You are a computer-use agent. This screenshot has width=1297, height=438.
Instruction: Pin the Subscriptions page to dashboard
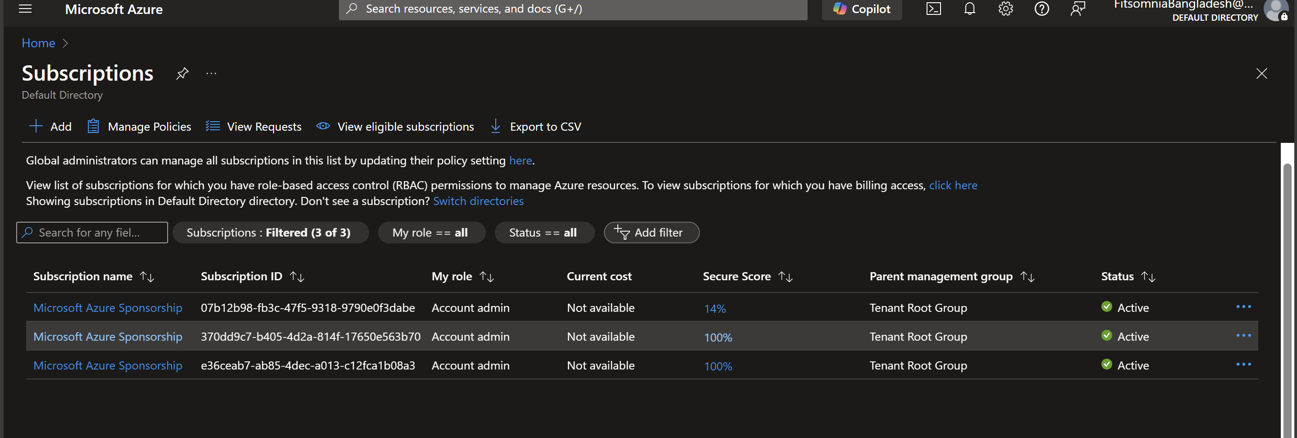click(x=182, y=73)
